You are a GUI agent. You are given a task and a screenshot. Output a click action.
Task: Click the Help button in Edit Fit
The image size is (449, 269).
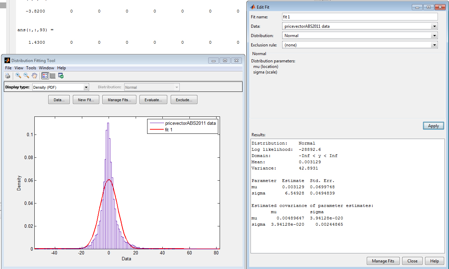434,261
